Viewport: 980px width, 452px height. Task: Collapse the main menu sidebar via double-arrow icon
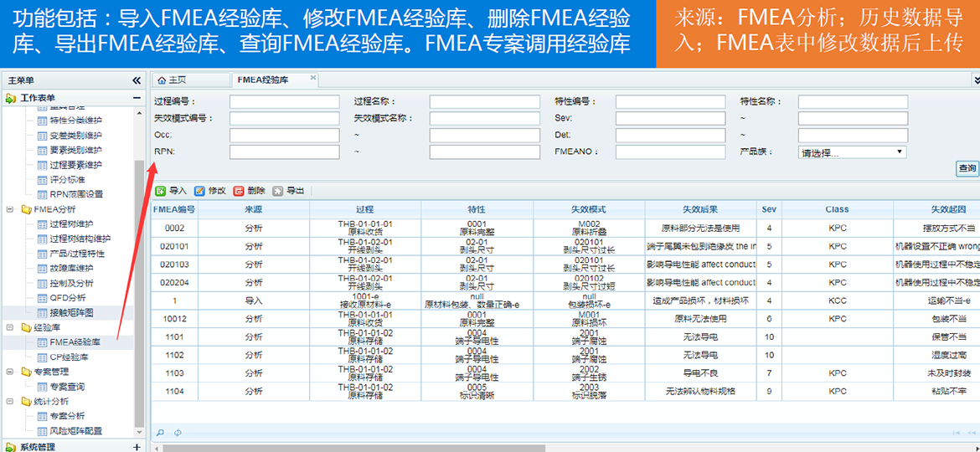pos(137,80)
